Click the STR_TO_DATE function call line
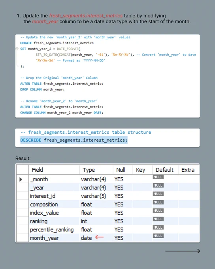This screenshot has width=215, height=269. point(116,55)
